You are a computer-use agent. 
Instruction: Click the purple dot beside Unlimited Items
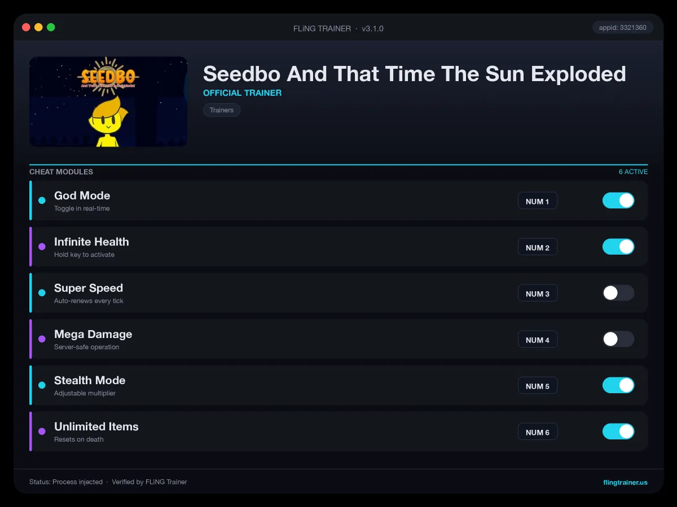42,432
